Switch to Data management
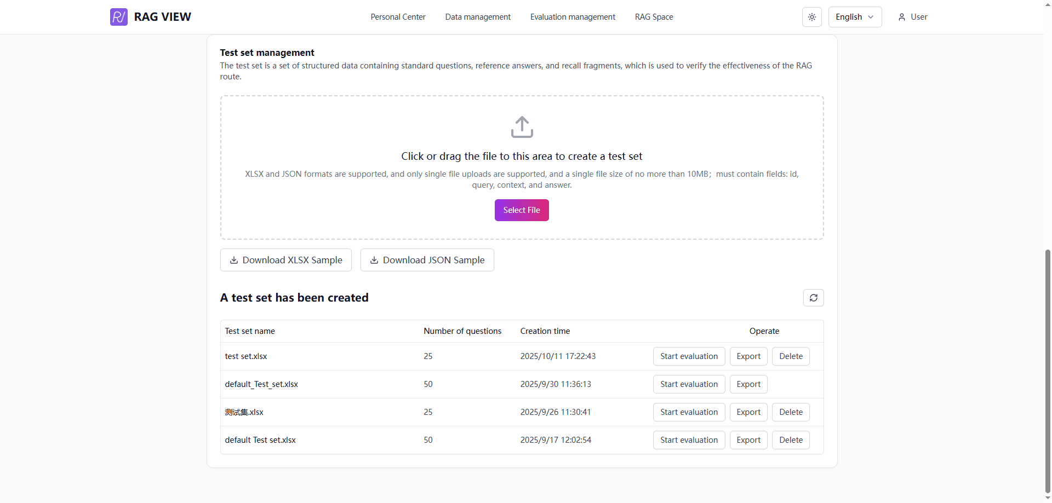 478,17
